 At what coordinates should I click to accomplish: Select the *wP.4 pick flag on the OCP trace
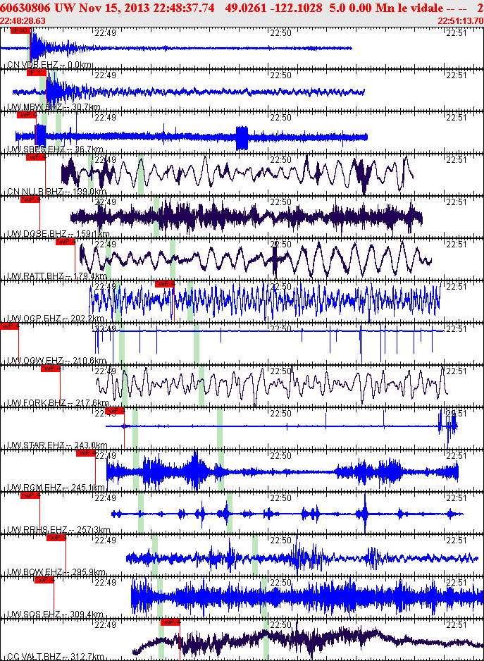click(x=165, y=284)
